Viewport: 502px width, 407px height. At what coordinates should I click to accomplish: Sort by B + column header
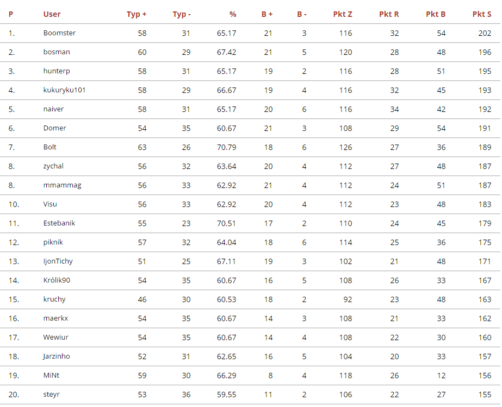[x=267, y=14]
